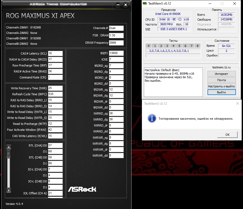Click the tWRRD_sg value field
Viewport: 243px width, 209px height.
[116, 113]
